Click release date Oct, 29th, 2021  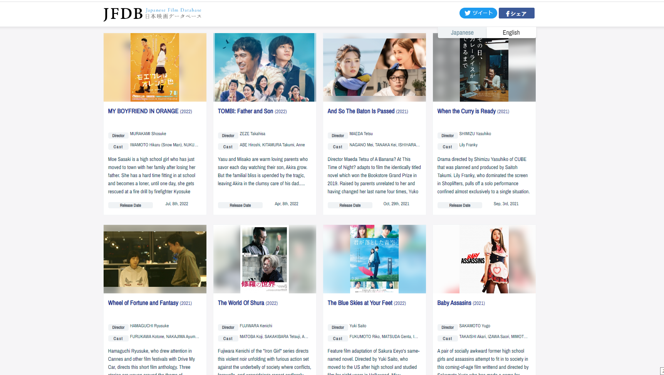click(x=396, y=204)
